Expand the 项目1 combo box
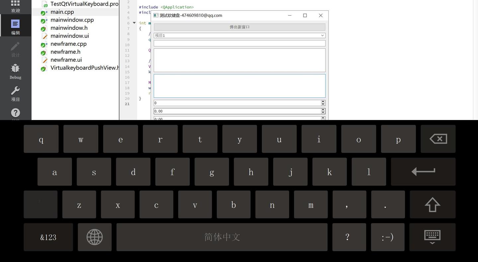 240,35
